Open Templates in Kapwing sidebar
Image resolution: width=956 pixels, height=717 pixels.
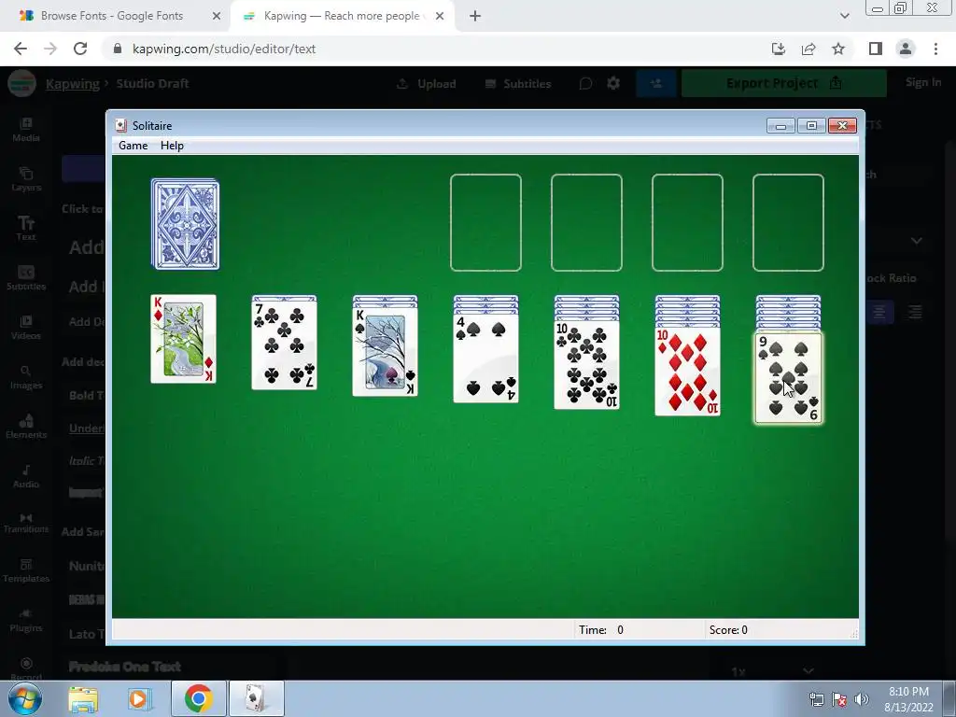click(x=25, y=571)
